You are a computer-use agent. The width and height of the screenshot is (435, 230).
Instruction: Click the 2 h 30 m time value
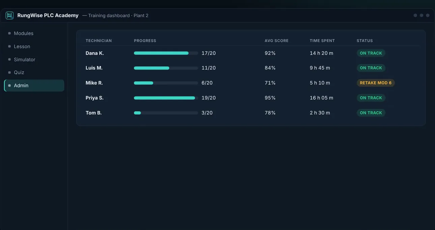320,113
